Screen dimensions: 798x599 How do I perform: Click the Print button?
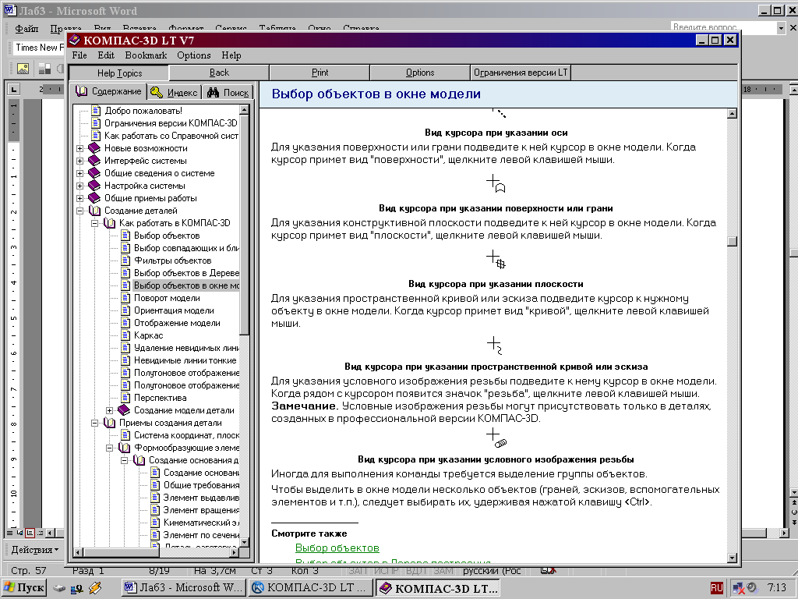[320, 73]
